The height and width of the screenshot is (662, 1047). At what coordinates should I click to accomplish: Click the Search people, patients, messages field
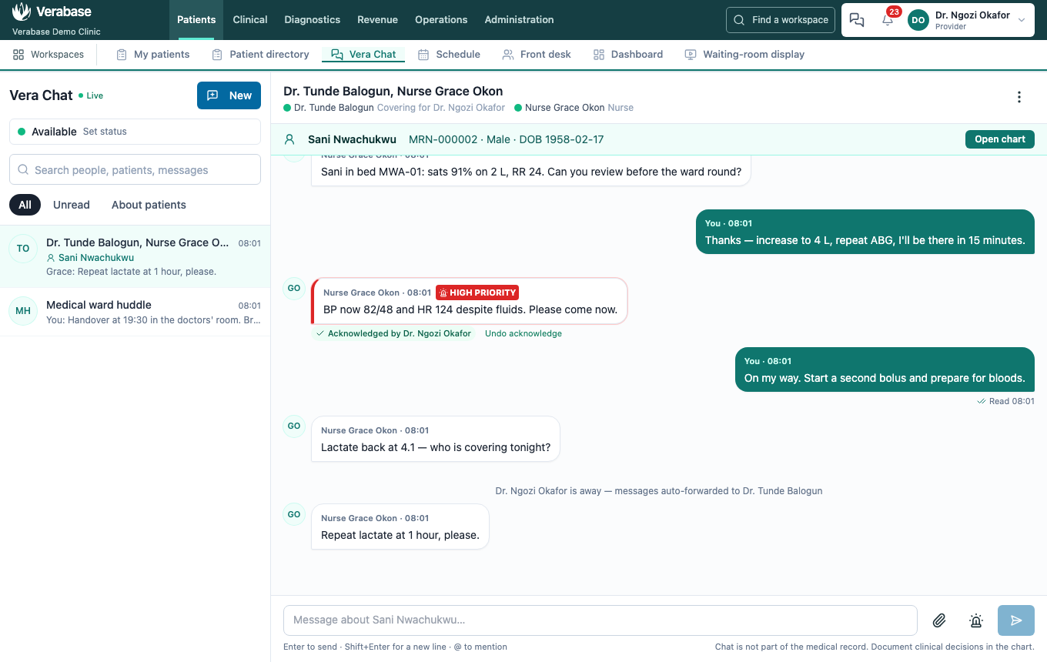pyautogui.click(x=135, y=169)
